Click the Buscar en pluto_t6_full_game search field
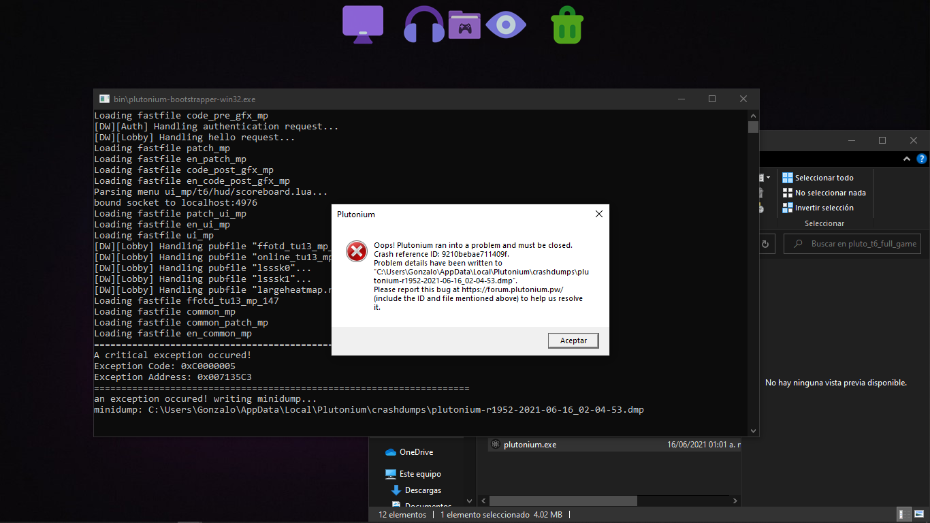The height and width of the screenshot is (523, 930). tap(853, 244)
